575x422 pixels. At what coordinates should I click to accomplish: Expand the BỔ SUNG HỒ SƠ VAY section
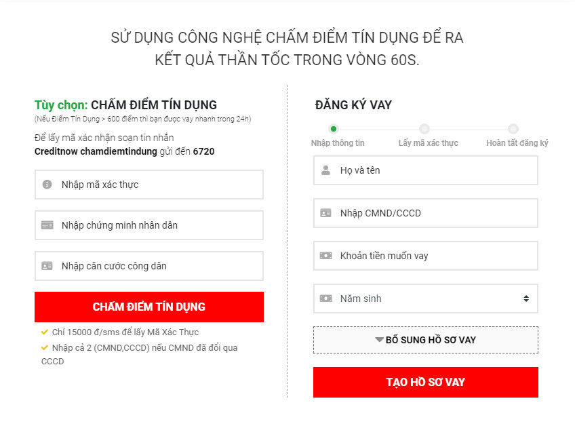(425, 340)
